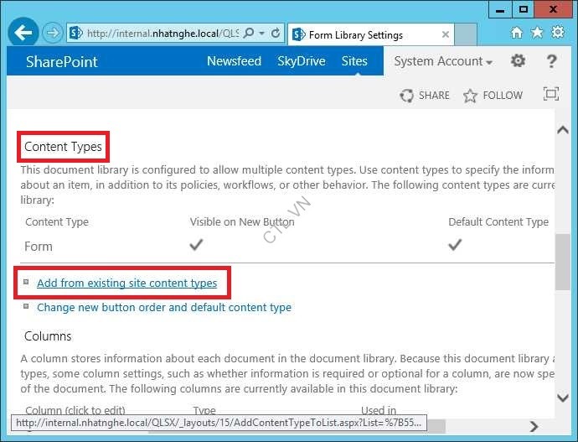Go to SkyDrive in top navigation
This screenshot has width=578, height=442.
[x=302, y=61]
